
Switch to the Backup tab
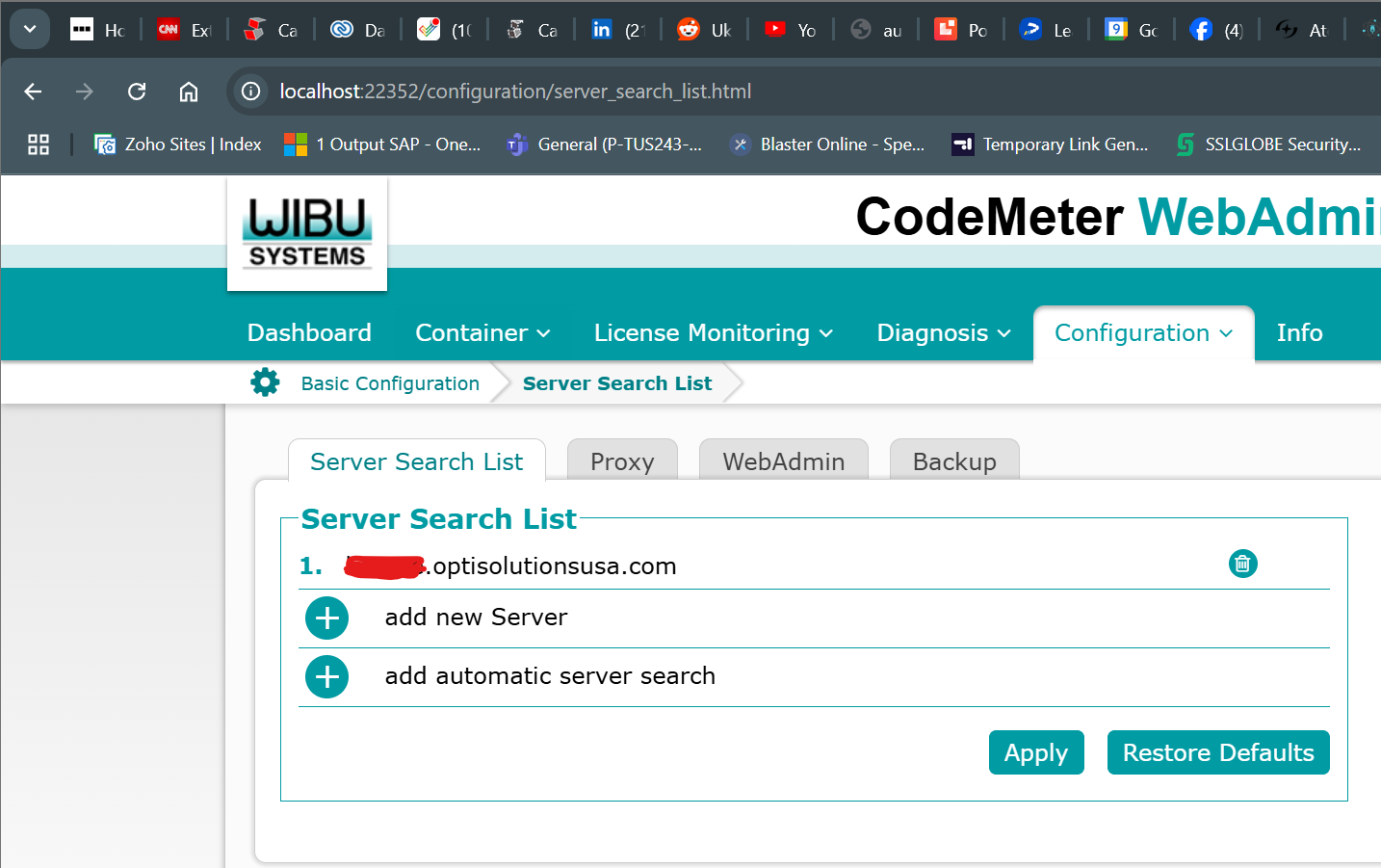coord(954,461)
